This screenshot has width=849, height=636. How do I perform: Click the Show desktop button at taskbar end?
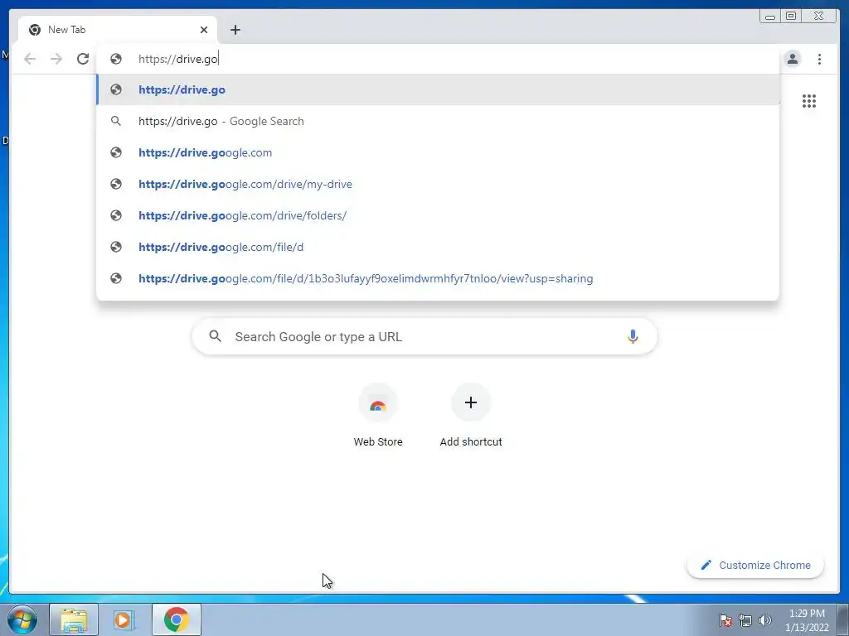843,619
